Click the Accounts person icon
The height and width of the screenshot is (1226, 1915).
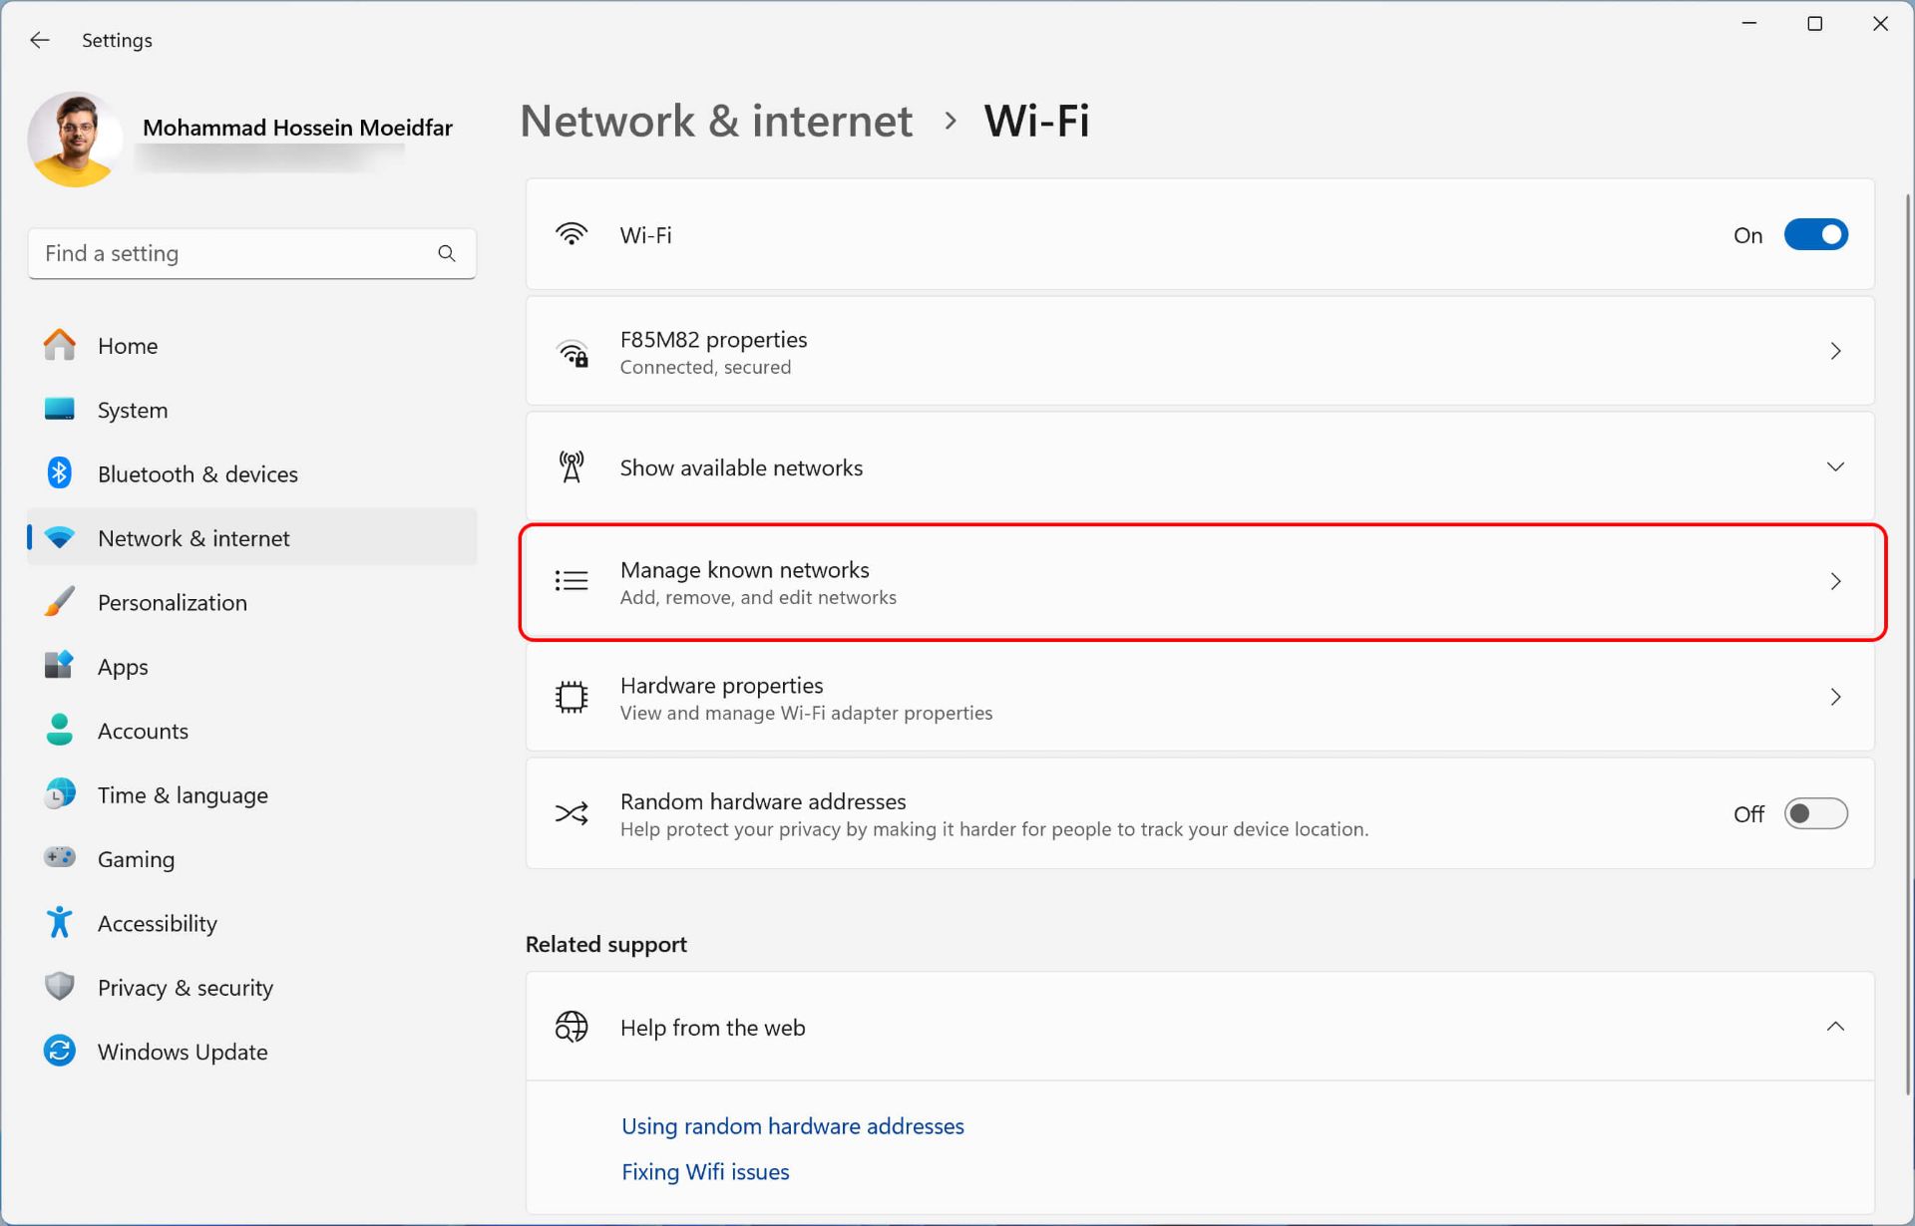coord(60,730)
